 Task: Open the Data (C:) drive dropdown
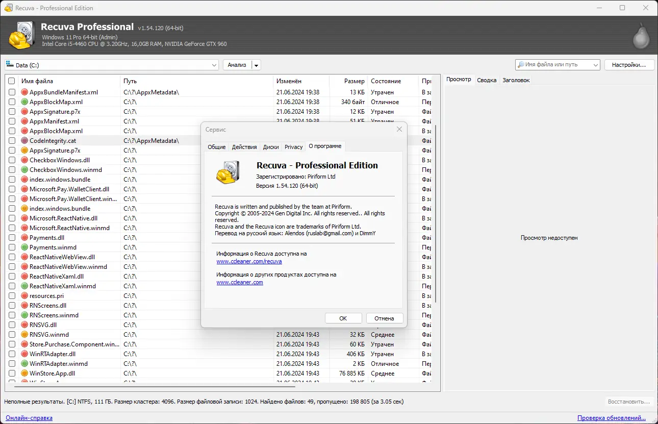(214, 65)
